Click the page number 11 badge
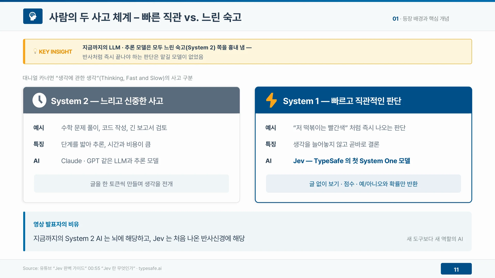Screen dimensions: 495x278 click(456, 269)
